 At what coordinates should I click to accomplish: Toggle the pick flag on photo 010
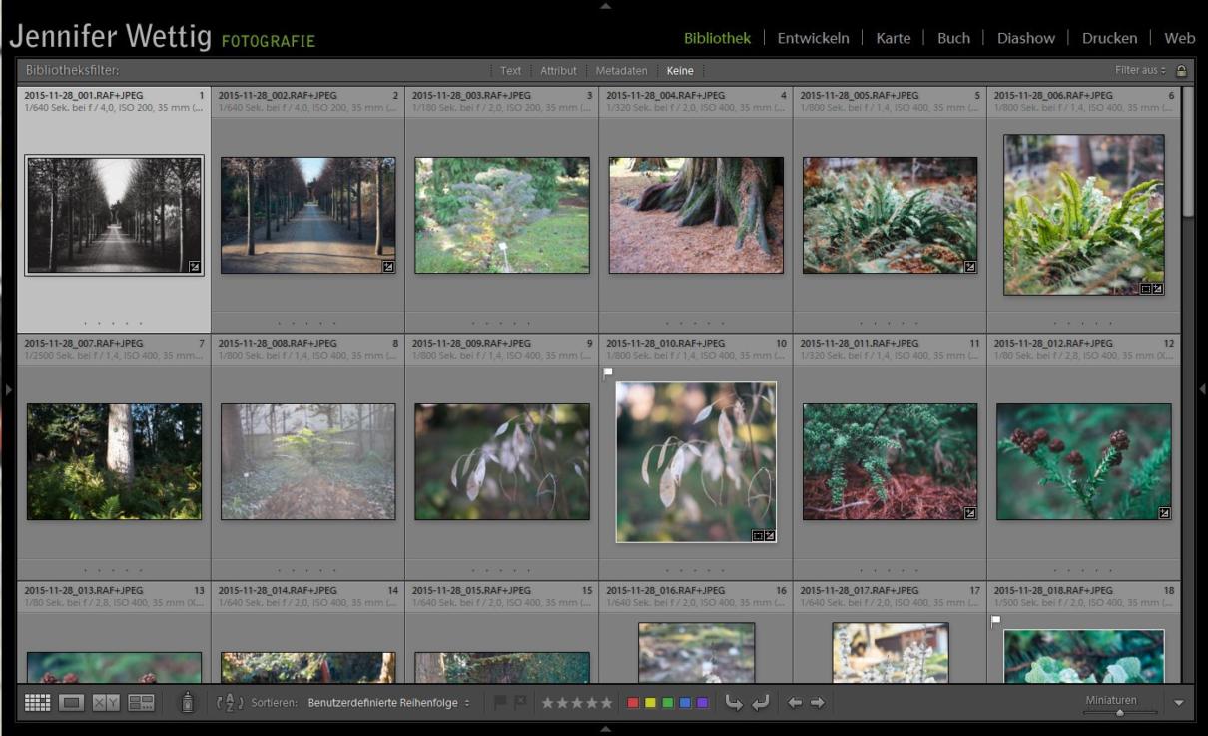click(x=608, y=373)
